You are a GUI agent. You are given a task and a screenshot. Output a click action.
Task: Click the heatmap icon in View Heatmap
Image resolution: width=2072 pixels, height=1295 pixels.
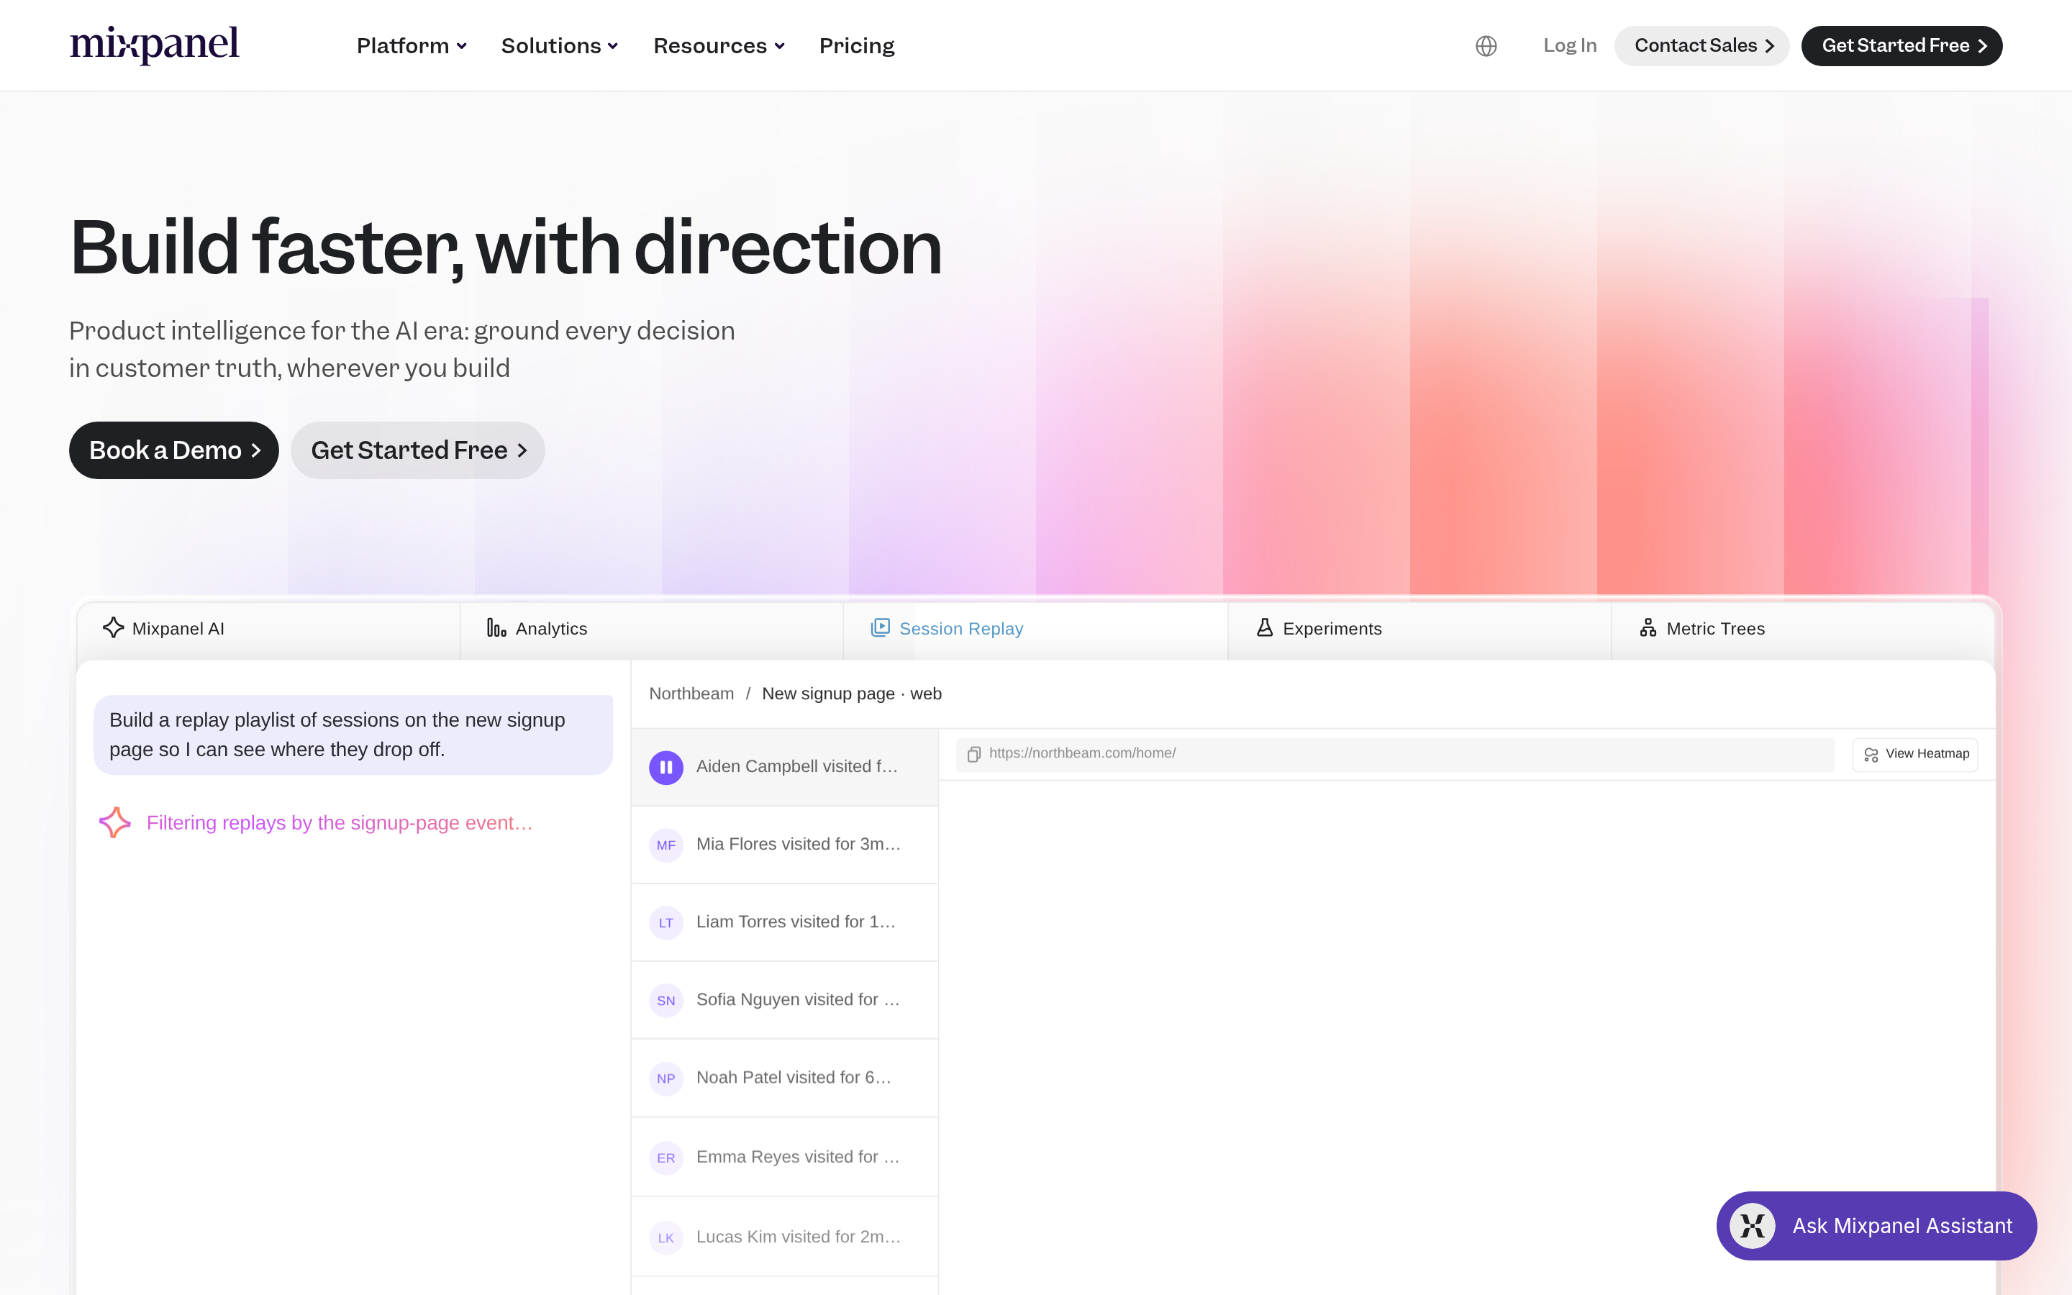(x=1871, y=754)
